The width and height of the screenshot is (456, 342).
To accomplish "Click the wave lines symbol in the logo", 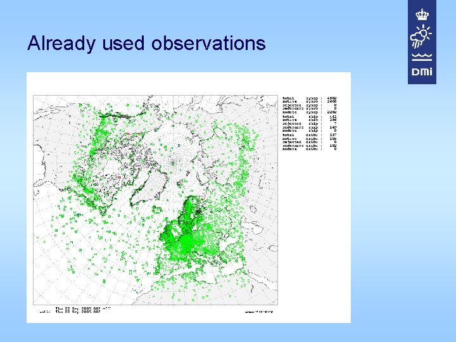I will pos(422,57).
